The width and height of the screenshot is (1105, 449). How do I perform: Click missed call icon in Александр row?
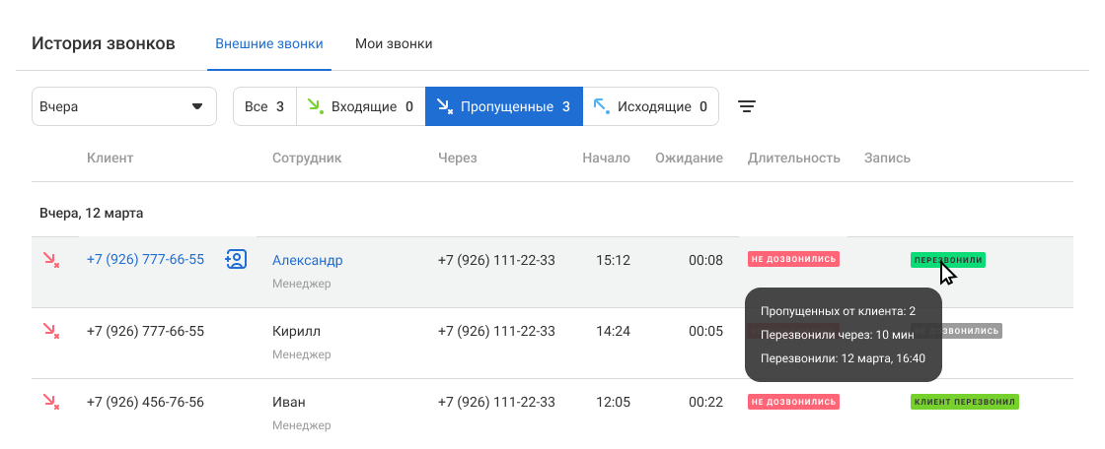pyautogui.click(x=50, y=260)
